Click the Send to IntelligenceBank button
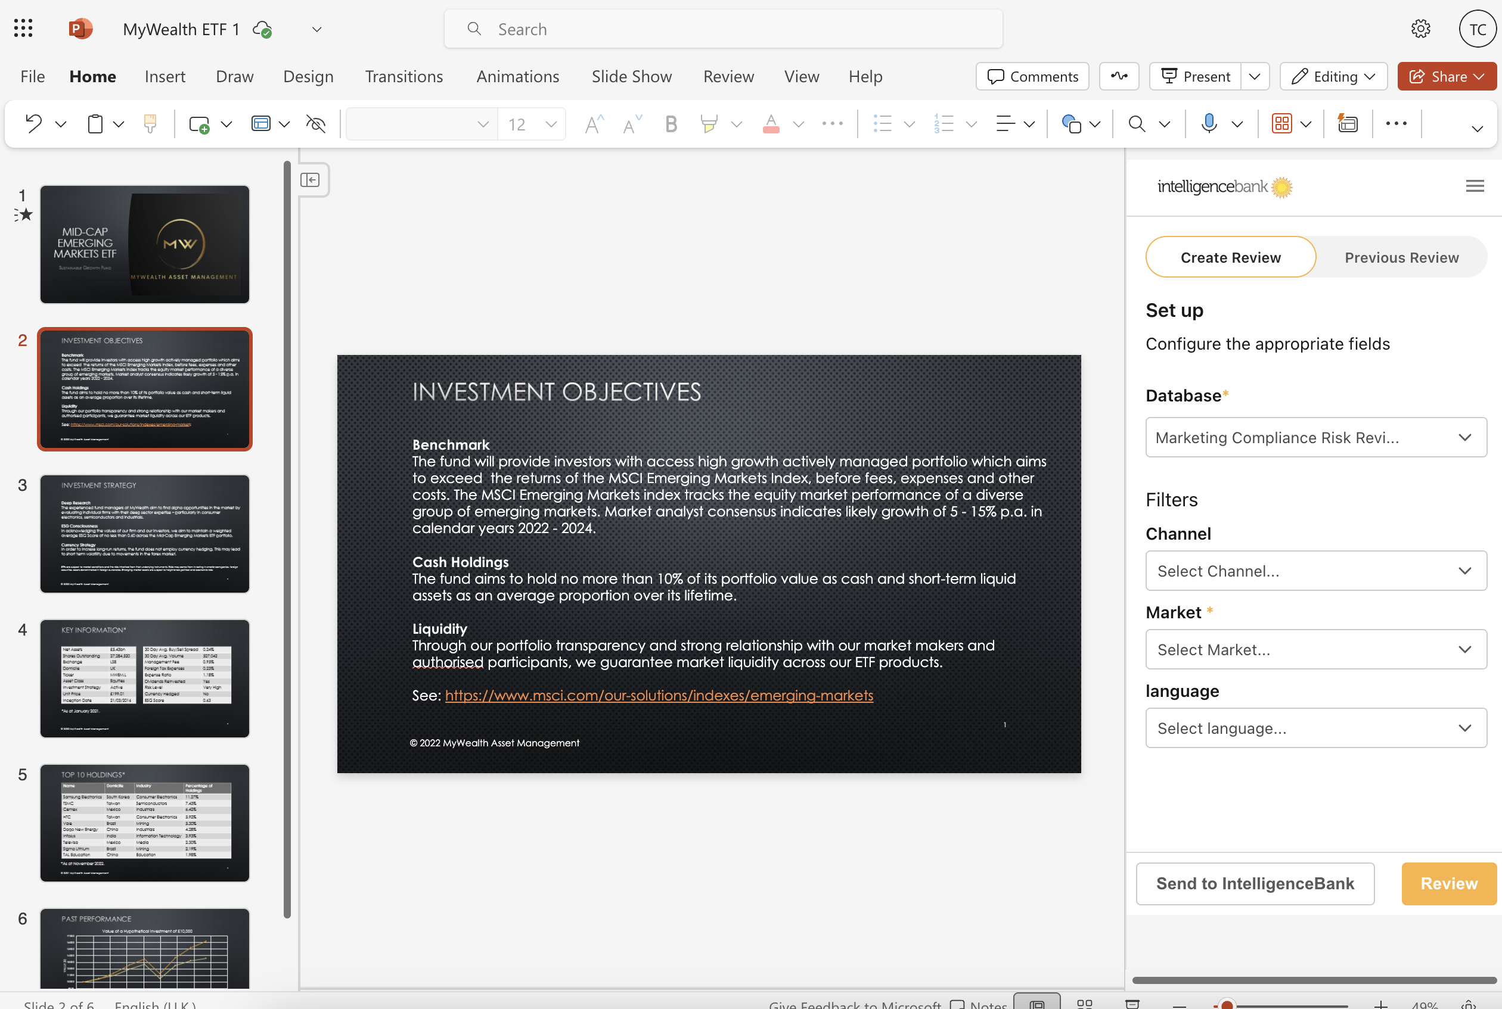The width and height of the screenshot is (1502, 1009). [x=1254, y=883]
